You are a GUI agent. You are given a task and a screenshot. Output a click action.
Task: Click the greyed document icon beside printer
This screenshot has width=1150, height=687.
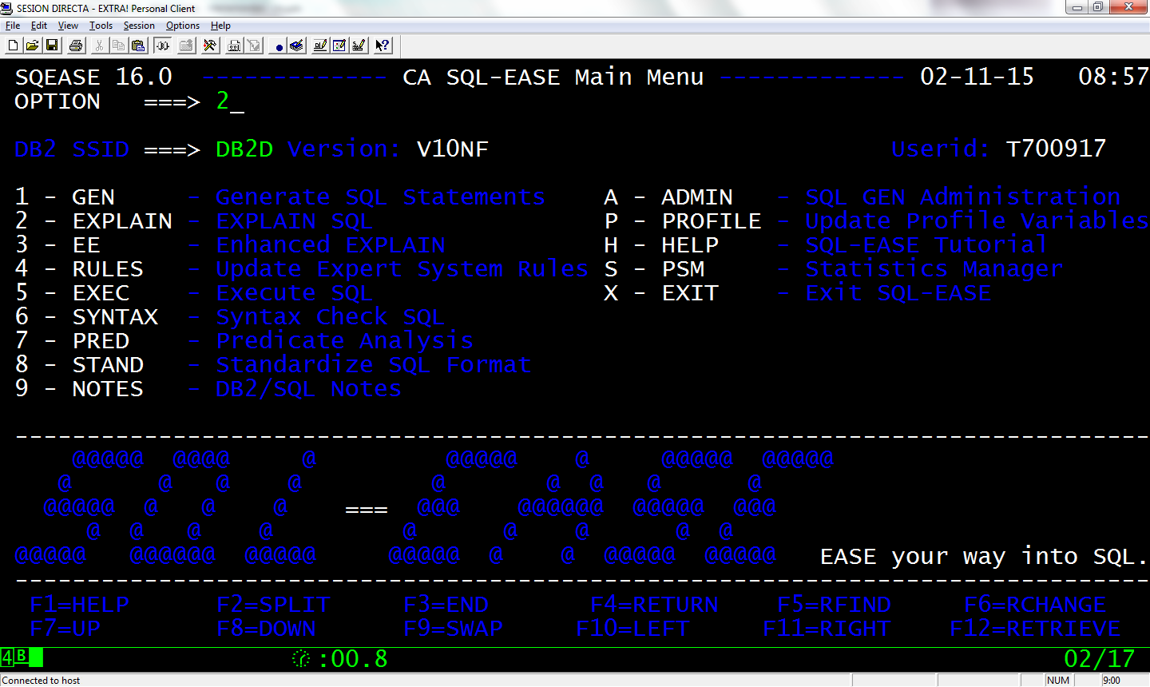tap(254, 46)
